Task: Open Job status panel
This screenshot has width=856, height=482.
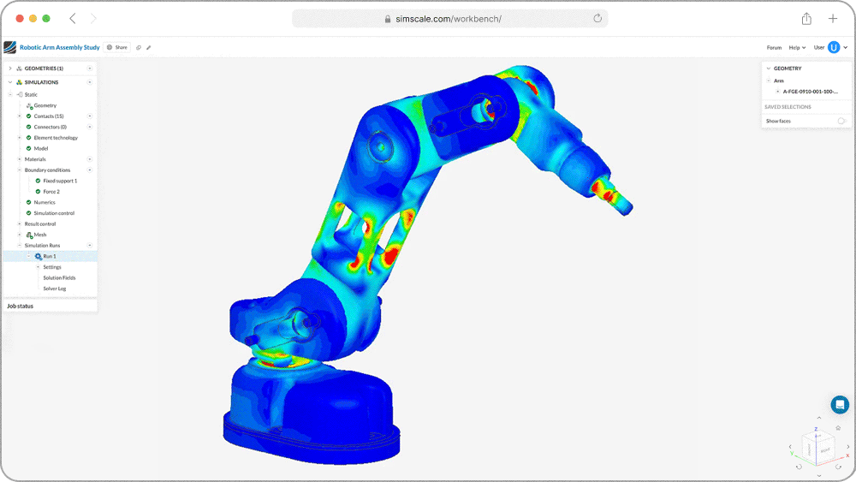Action: coord(51,306)
